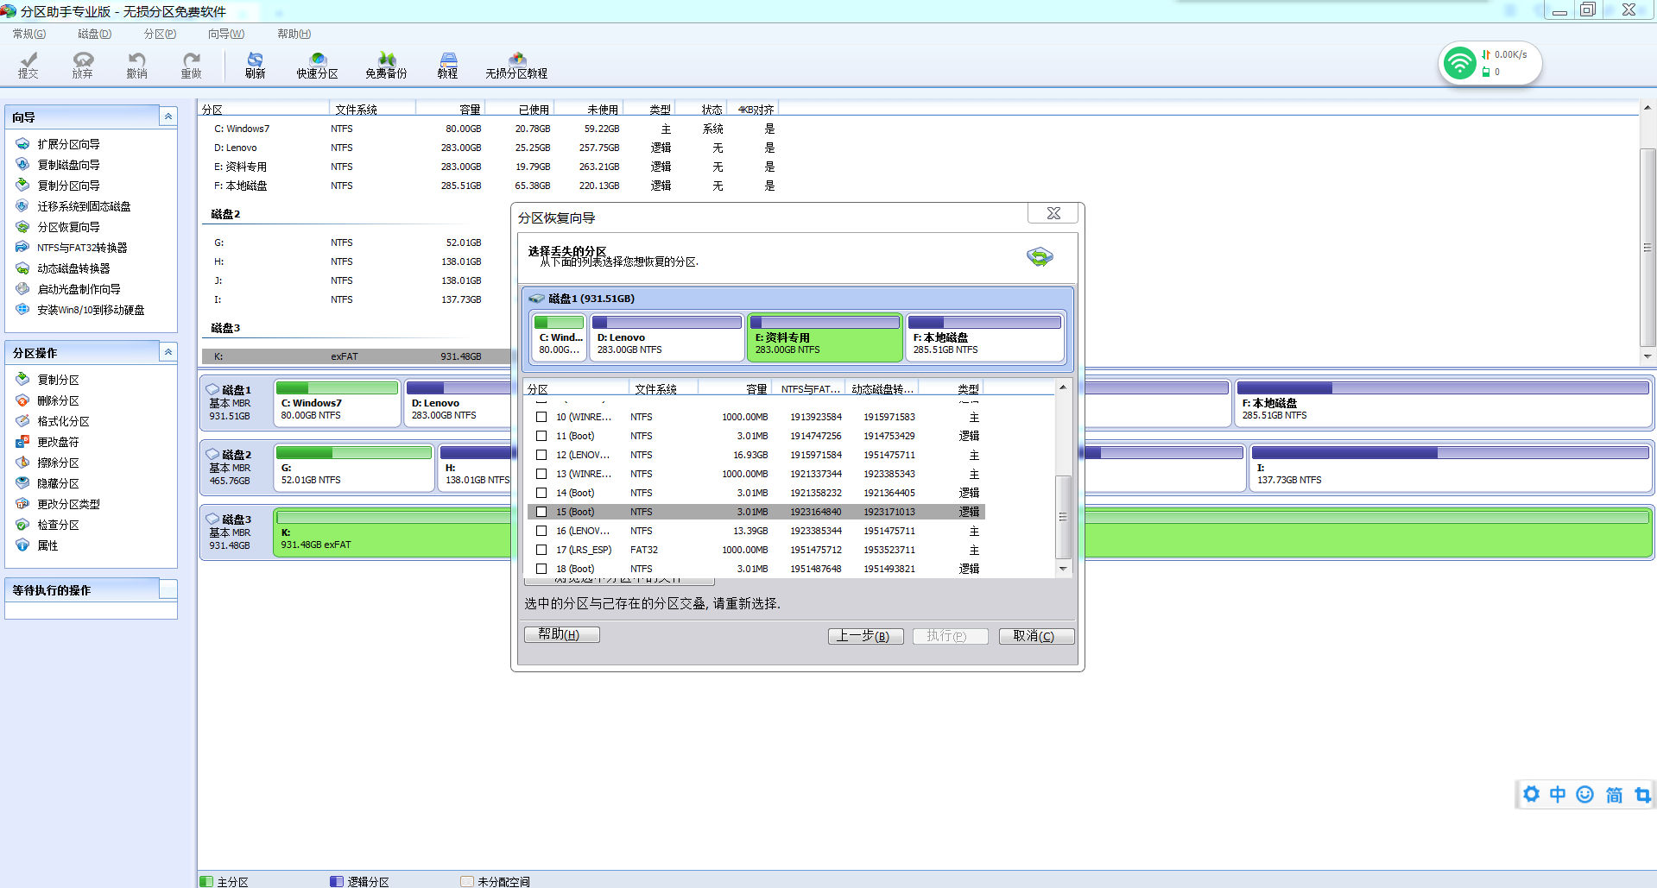Select 删除分区 in partition operations
Viewport: 1657px width, 888px height.
tap(58, 400)
